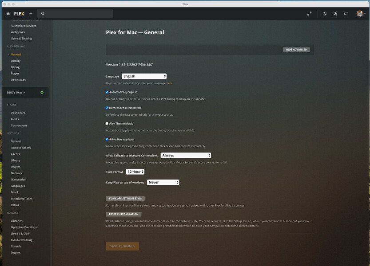Toggle Advertise as player checkbox
This screenshot has height=266, width=370.
[x=107, y=139]
